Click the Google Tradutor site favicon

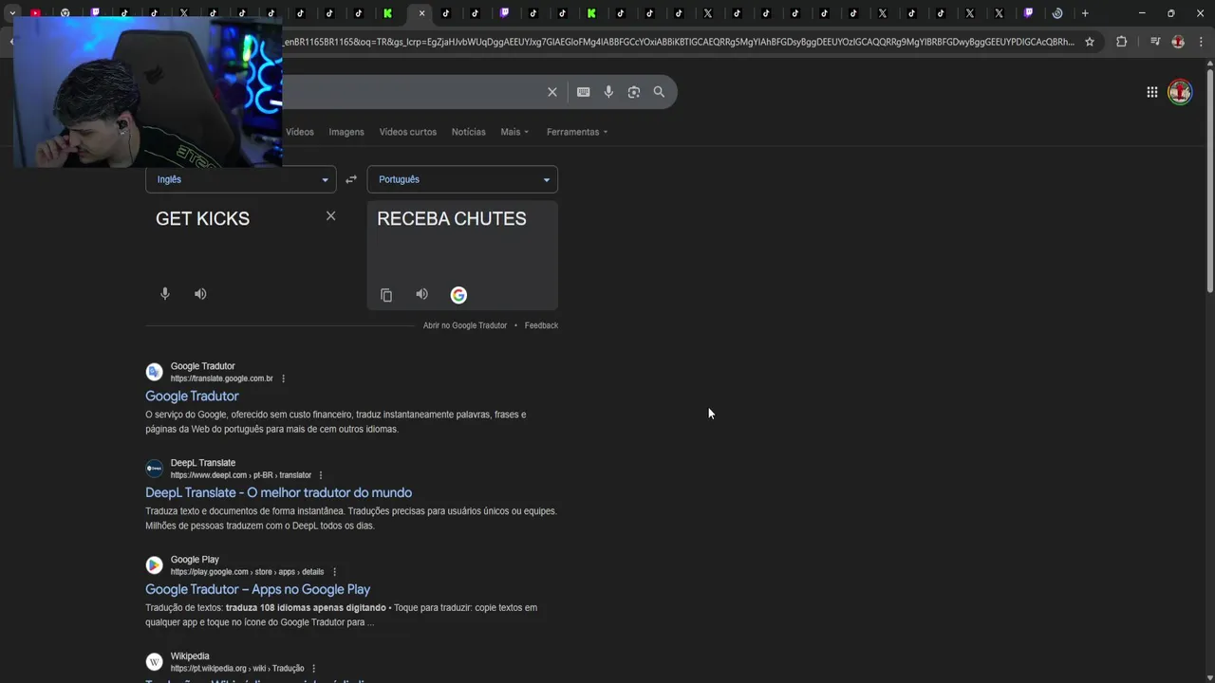click(x=154, y=372)
